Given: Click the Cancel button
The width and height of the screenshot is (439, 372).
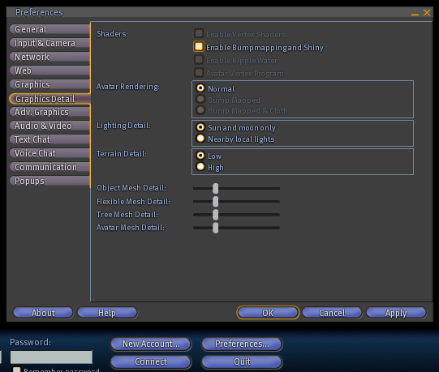Looking at the screenshot, I should click(332, 313).
